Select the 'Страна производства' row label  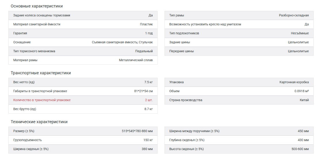pos(186,100)
